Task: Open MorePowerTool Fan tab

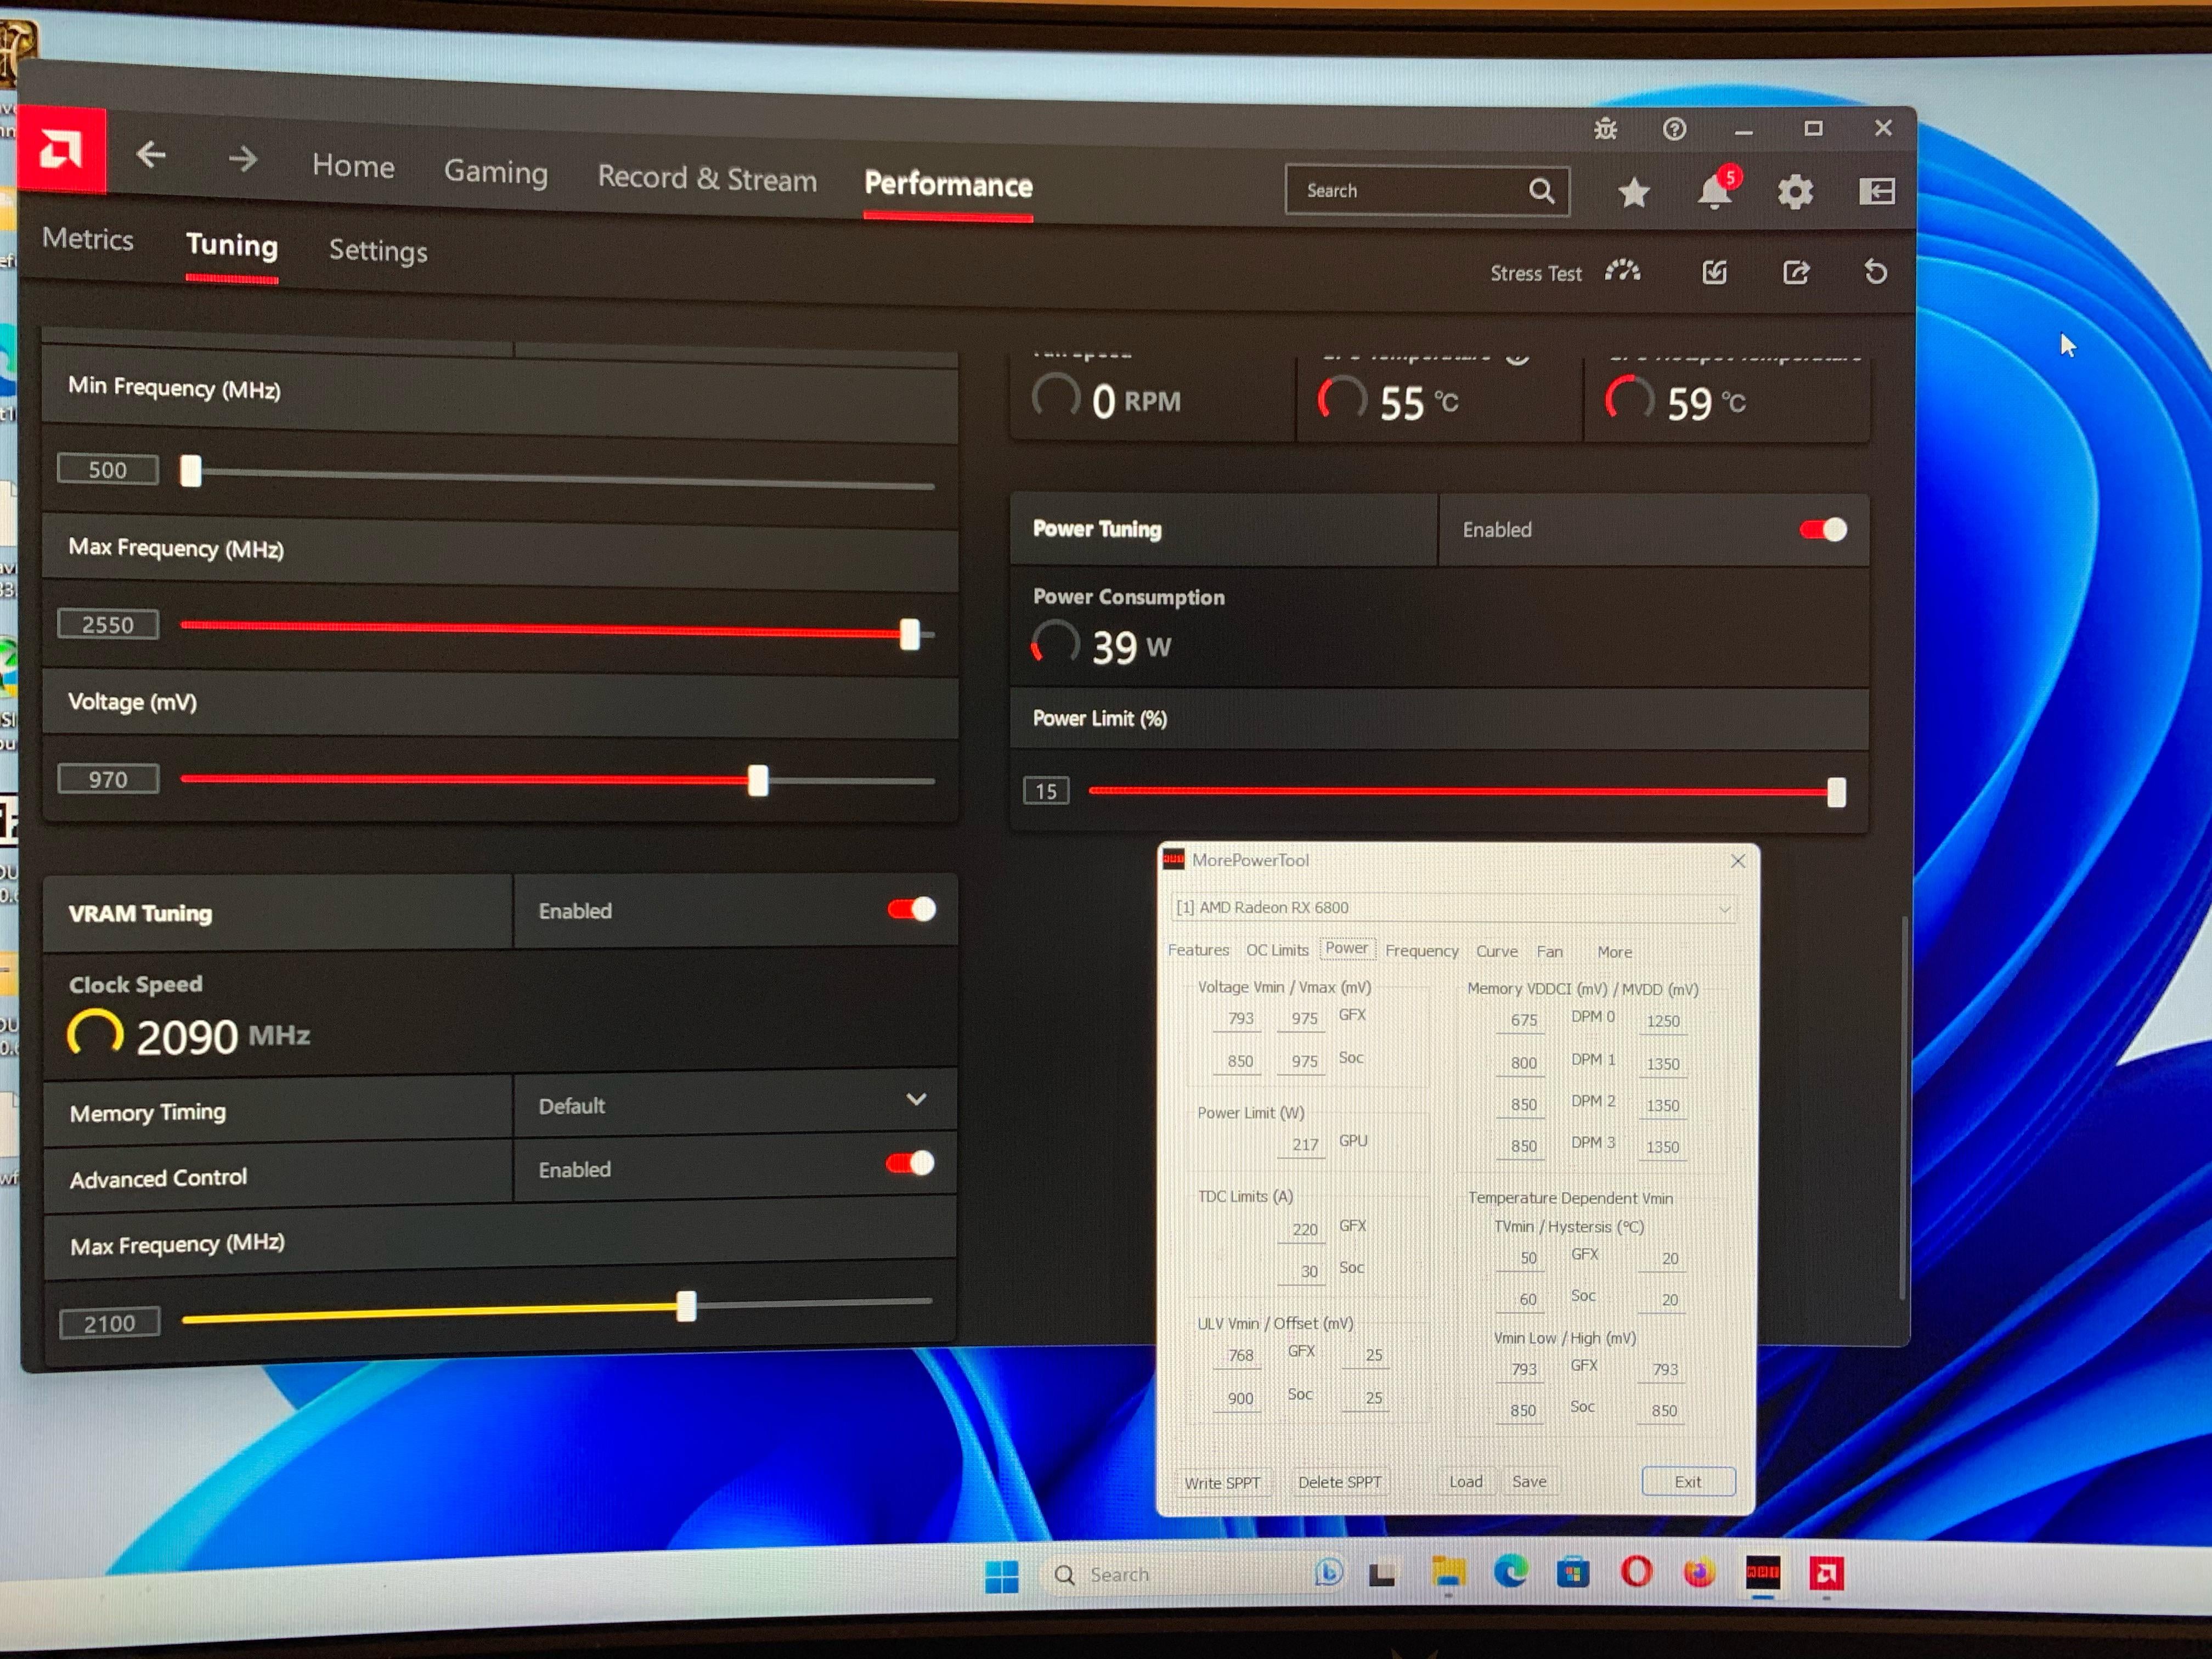Action: [1549, 952]
